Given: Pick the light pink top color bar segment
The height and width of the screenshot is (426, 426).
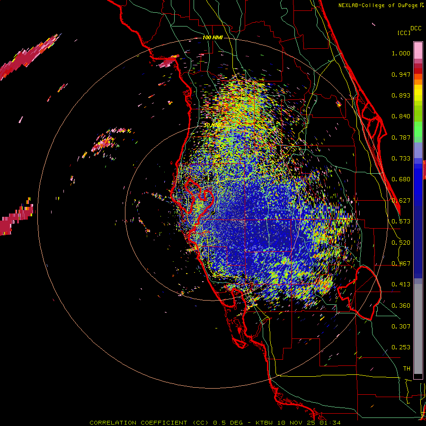Looking at the screenshot, I should tap(418, 50).
